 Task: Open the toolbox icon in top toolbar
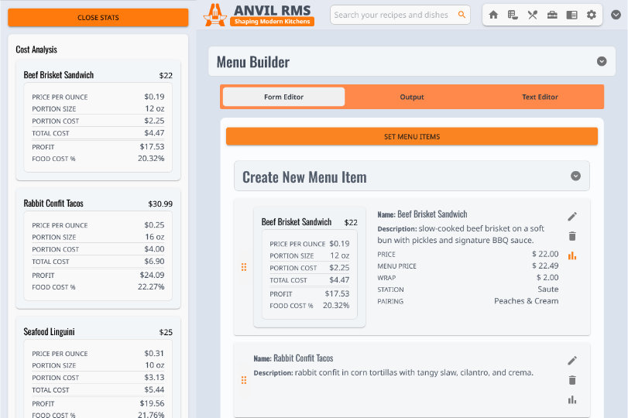(x=552, y=15)
